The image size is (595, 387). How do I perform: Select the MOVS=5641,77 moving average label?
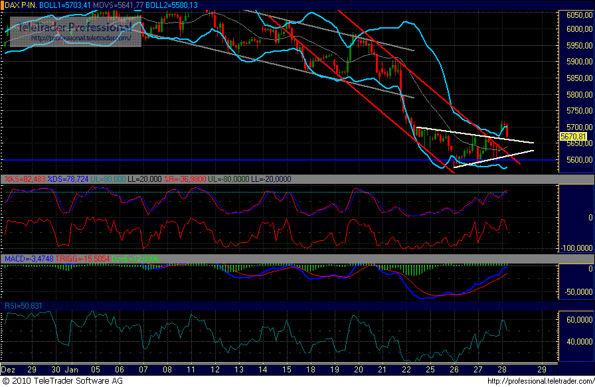click(x=118, y=5)
